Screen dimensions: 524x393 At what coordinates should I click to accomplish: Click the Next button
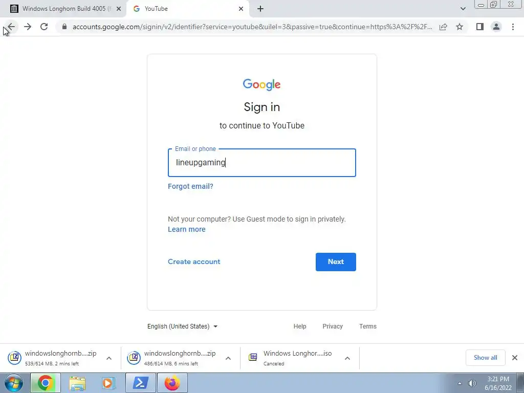point(336,262)
